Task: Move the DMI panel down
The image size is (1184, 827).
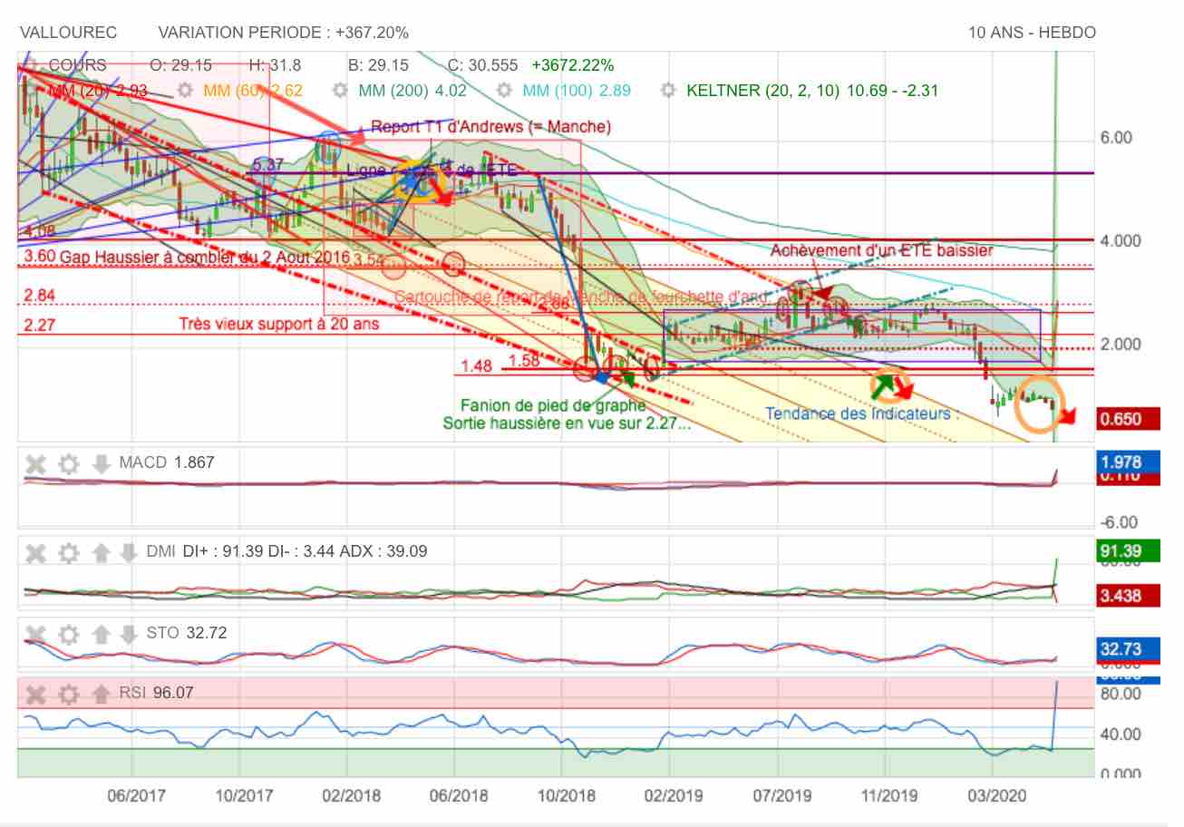Action: click(x=130, y=552)
